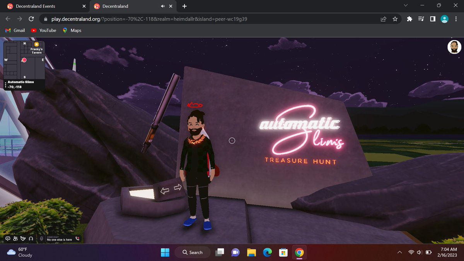Toggle the browser side panel
The width and height of the screenshot is (464, 261).
(433, 19)
